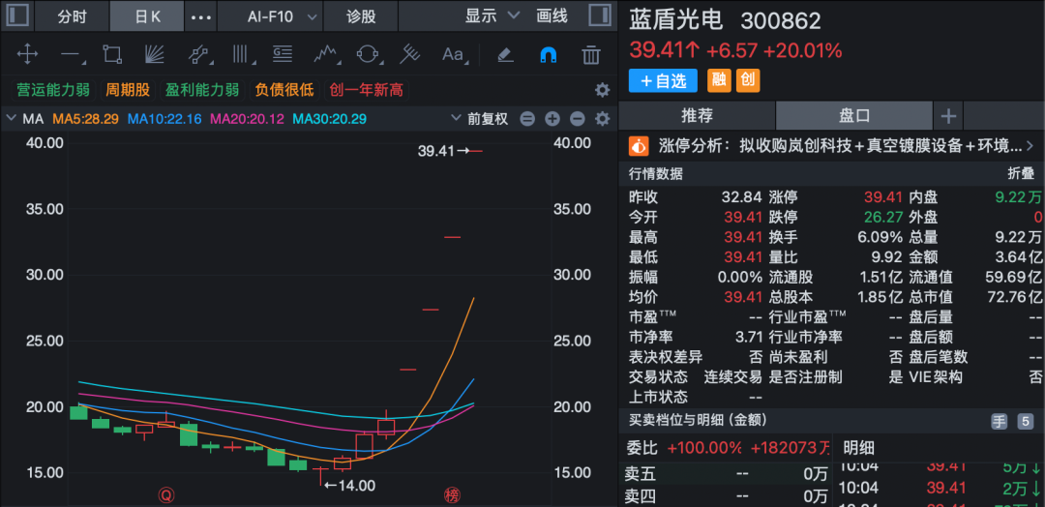Viewport: 1045px width, 507px height.
Task: Expand 涨停分析 with right chevron
Action: point(1030,145)
